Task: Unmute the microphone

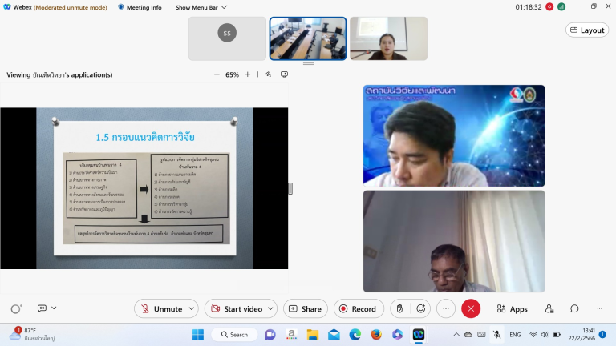Action: point(160,309)
